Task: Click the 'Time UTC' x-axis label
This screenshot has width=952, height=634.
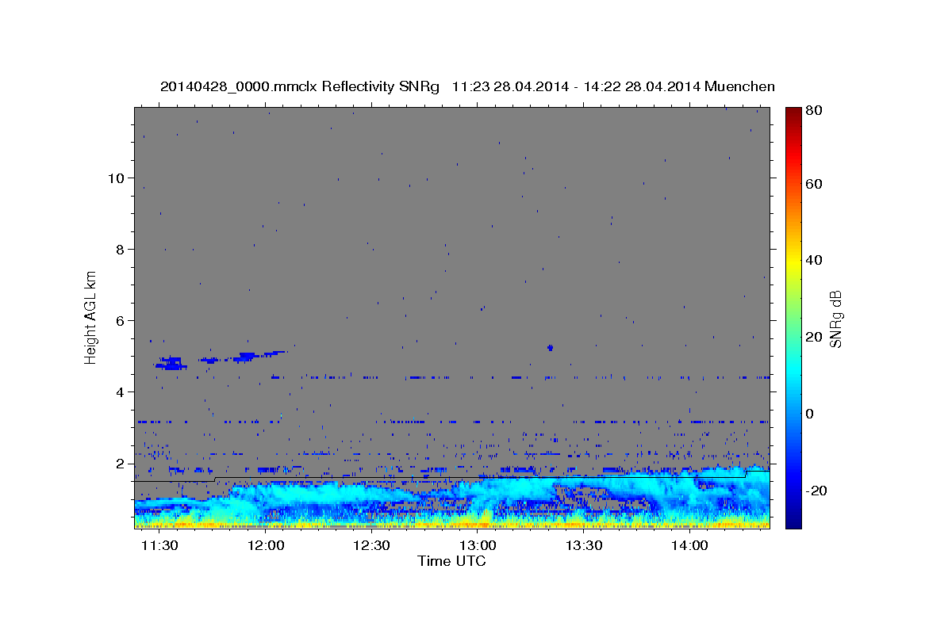Action: [451, 561]
